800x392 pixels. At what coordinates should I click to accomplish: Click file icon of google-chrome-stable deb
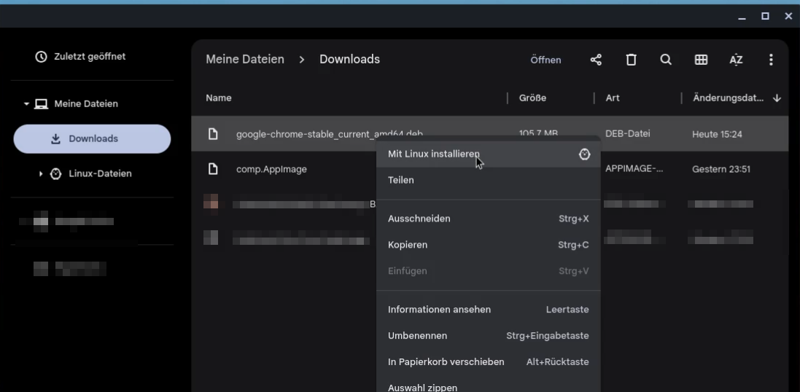click(213, 134)
